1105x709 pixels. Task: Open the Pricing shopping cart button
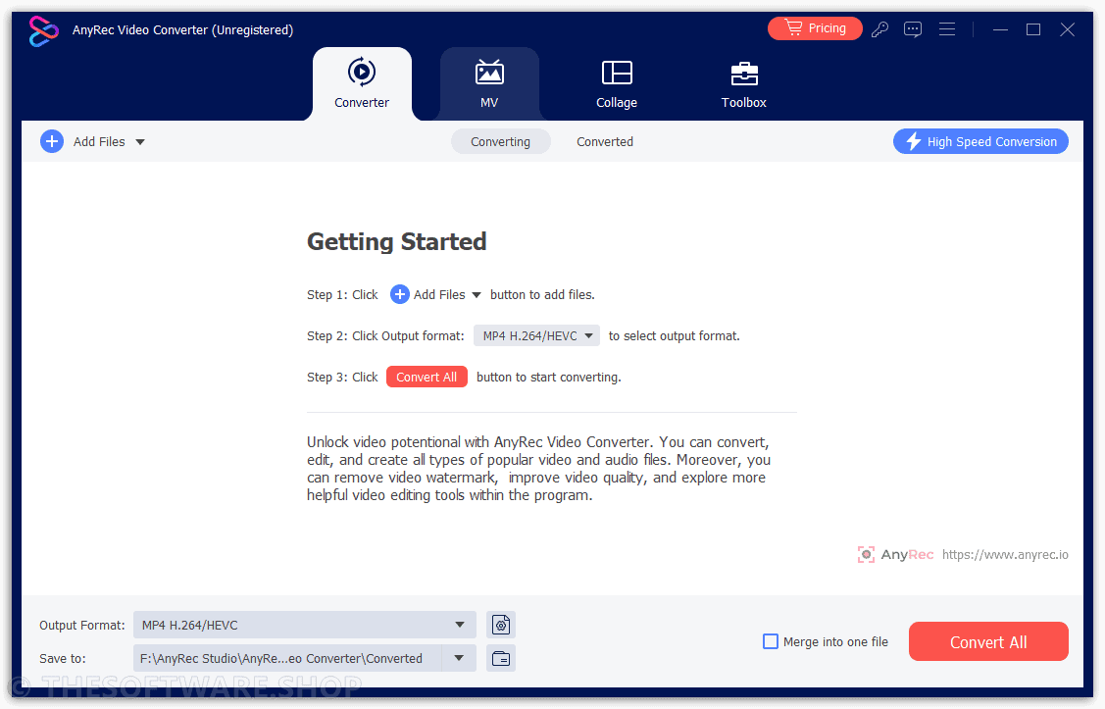tap(815, 28)
